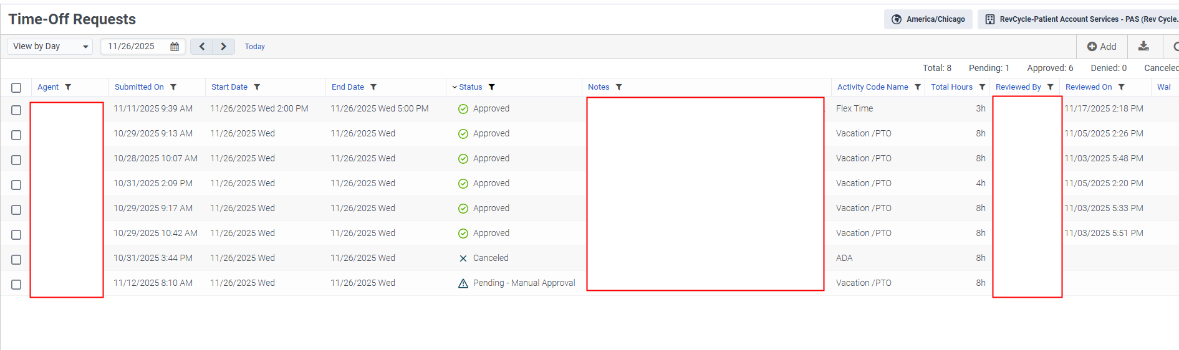Go to next day arrow

pos(223,47)
